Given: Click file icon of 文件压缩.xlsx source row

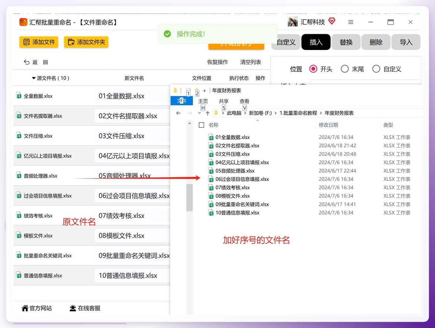Looking at the screenshot, I should (19, 135).
